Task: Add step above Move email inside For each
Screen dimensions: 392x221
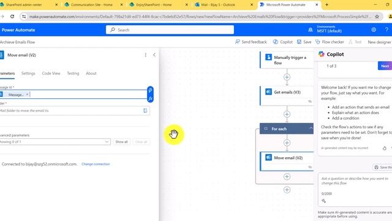Action: (287, 143)
